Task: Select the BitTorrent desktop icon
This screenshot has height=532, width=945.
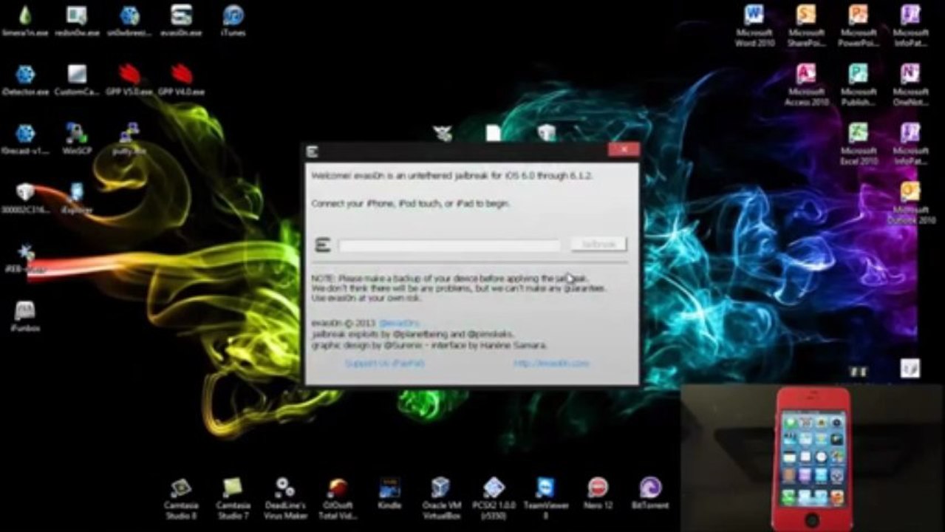Action: 649,494
